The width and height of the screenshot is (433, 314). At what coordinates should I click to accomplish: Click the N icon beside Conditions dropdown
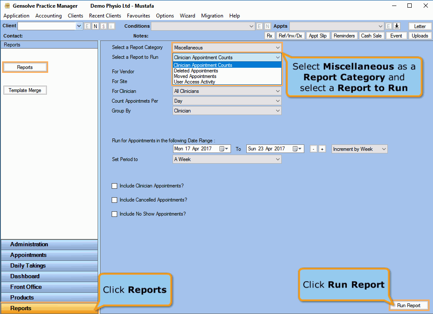[x=267, y=26]
